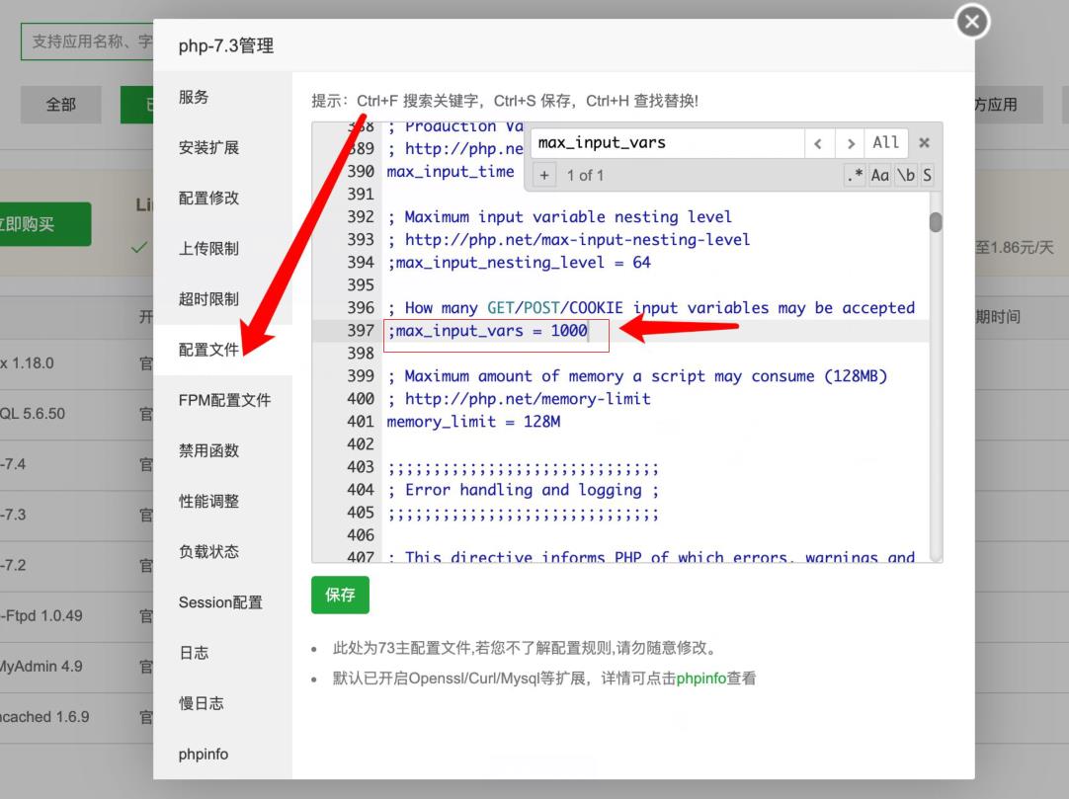
Task: Click the Maximum amount of memory comment line
Action: click(637, 376)
